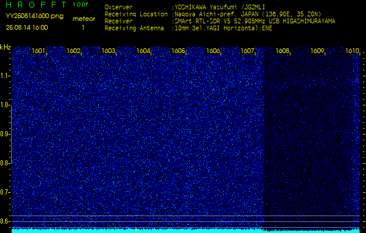This screenshot has width=366, height=233.
Task: Click the gray bracket spanning 0.8 to 1.0 kHz
Action: (x=11, y=135)
